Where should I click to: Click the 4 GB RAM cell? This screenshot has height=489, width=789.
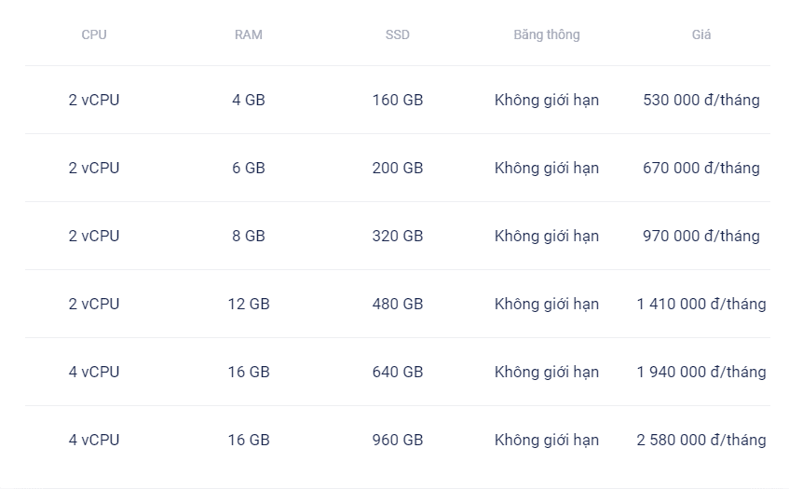click(x=249, y=100)
